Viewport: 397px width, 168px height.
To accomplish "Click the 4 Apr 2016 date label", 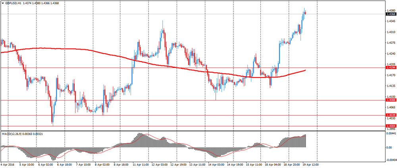I will pos(6,164).
